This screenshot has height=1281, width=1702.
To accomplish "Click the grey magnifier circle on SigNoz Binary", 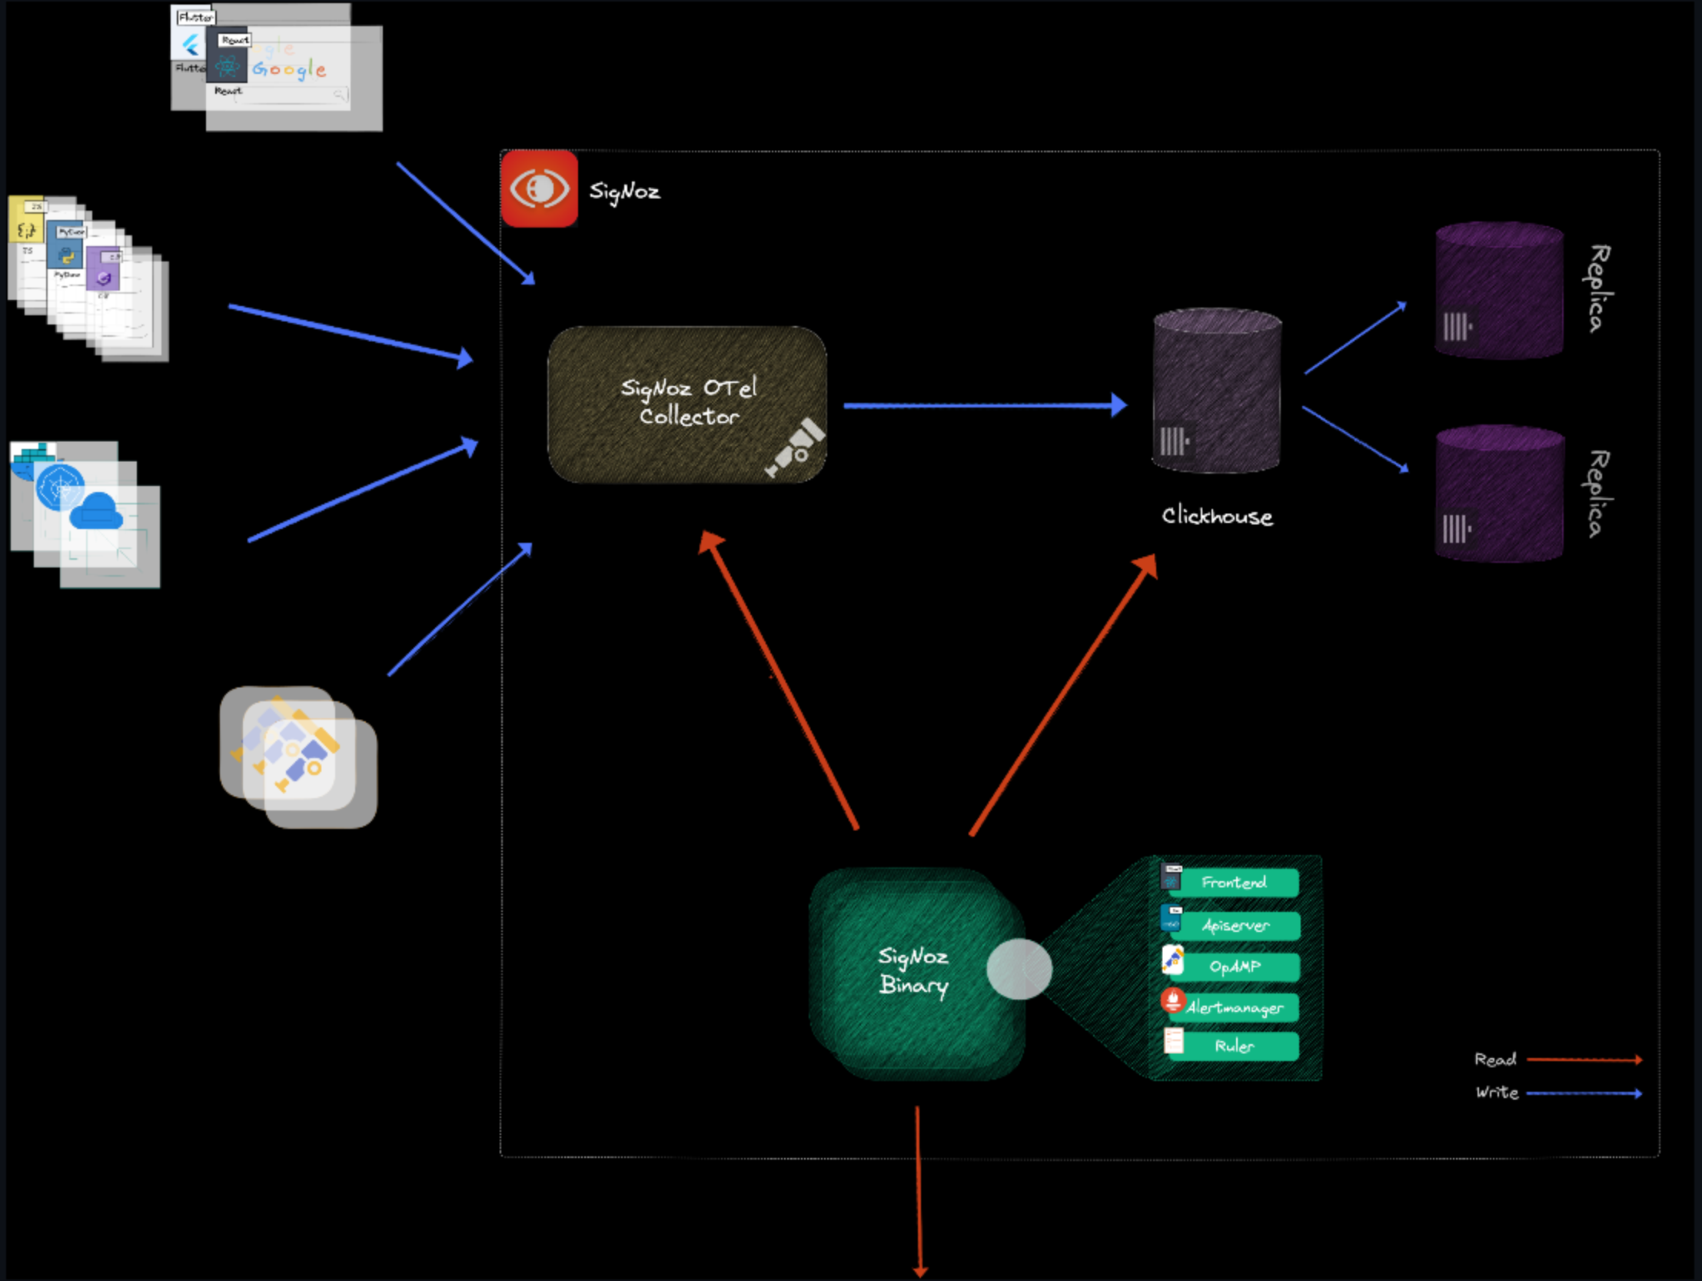I will [1019, 970].
